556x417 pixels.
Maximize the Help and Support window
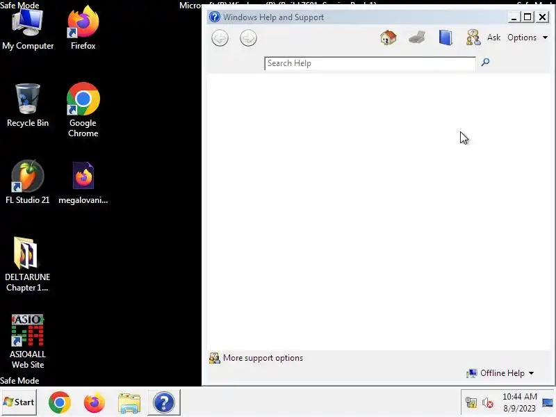pos(528,17)
